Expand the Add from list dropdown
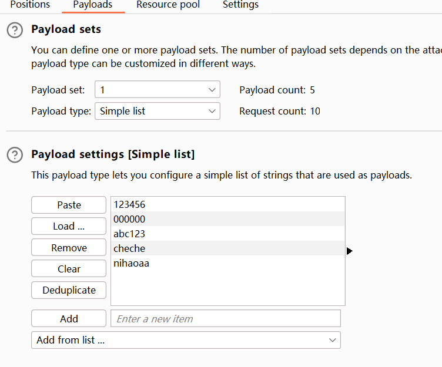The height and width of the screenshot is (367, 442). 186,340
